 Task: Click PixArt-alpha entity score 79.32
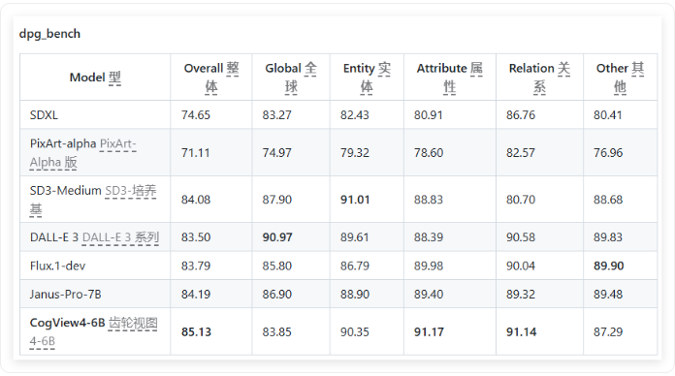tap(355, 153)
